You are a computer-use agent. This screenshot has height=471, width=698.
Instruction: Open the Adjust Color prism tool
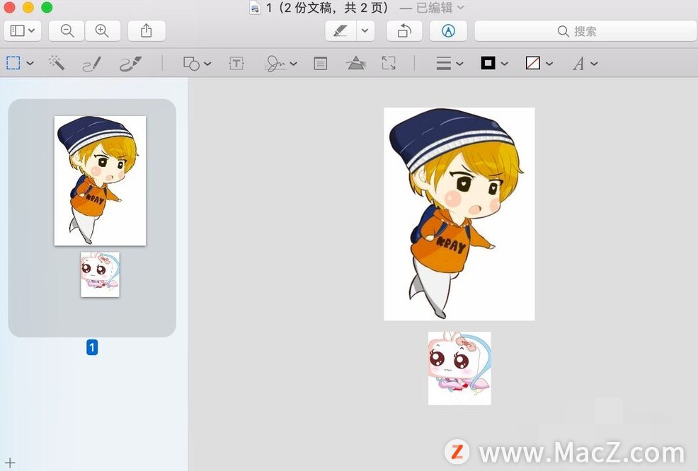(355, 63)
